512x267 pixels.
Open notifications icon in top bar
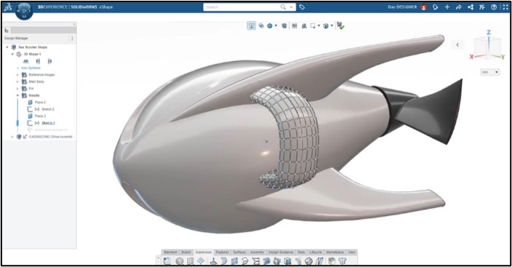point(435,7)
